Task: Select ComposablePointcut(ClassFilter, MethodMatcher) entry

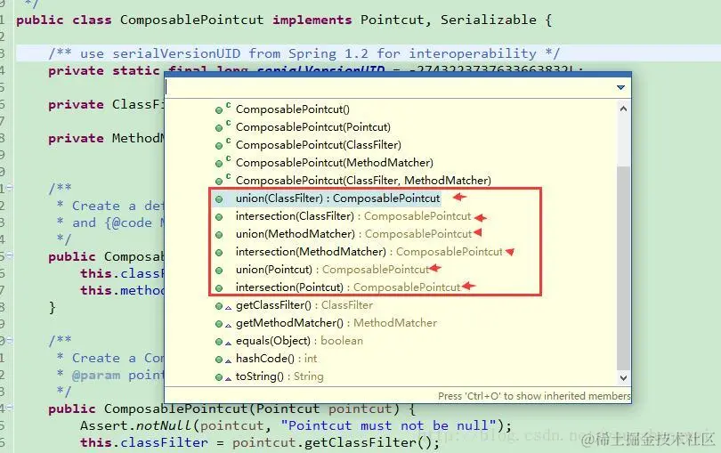Action: [363, 181]
